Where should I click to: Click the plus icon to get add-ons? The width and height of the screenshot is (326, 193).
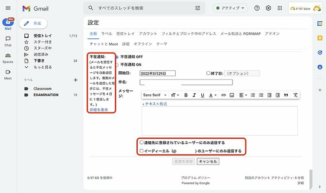click(320, 90)
